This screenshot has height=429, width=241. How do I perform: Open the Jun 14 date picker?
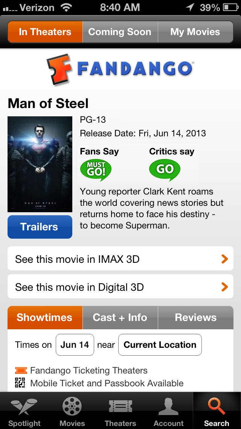[75, 345]
